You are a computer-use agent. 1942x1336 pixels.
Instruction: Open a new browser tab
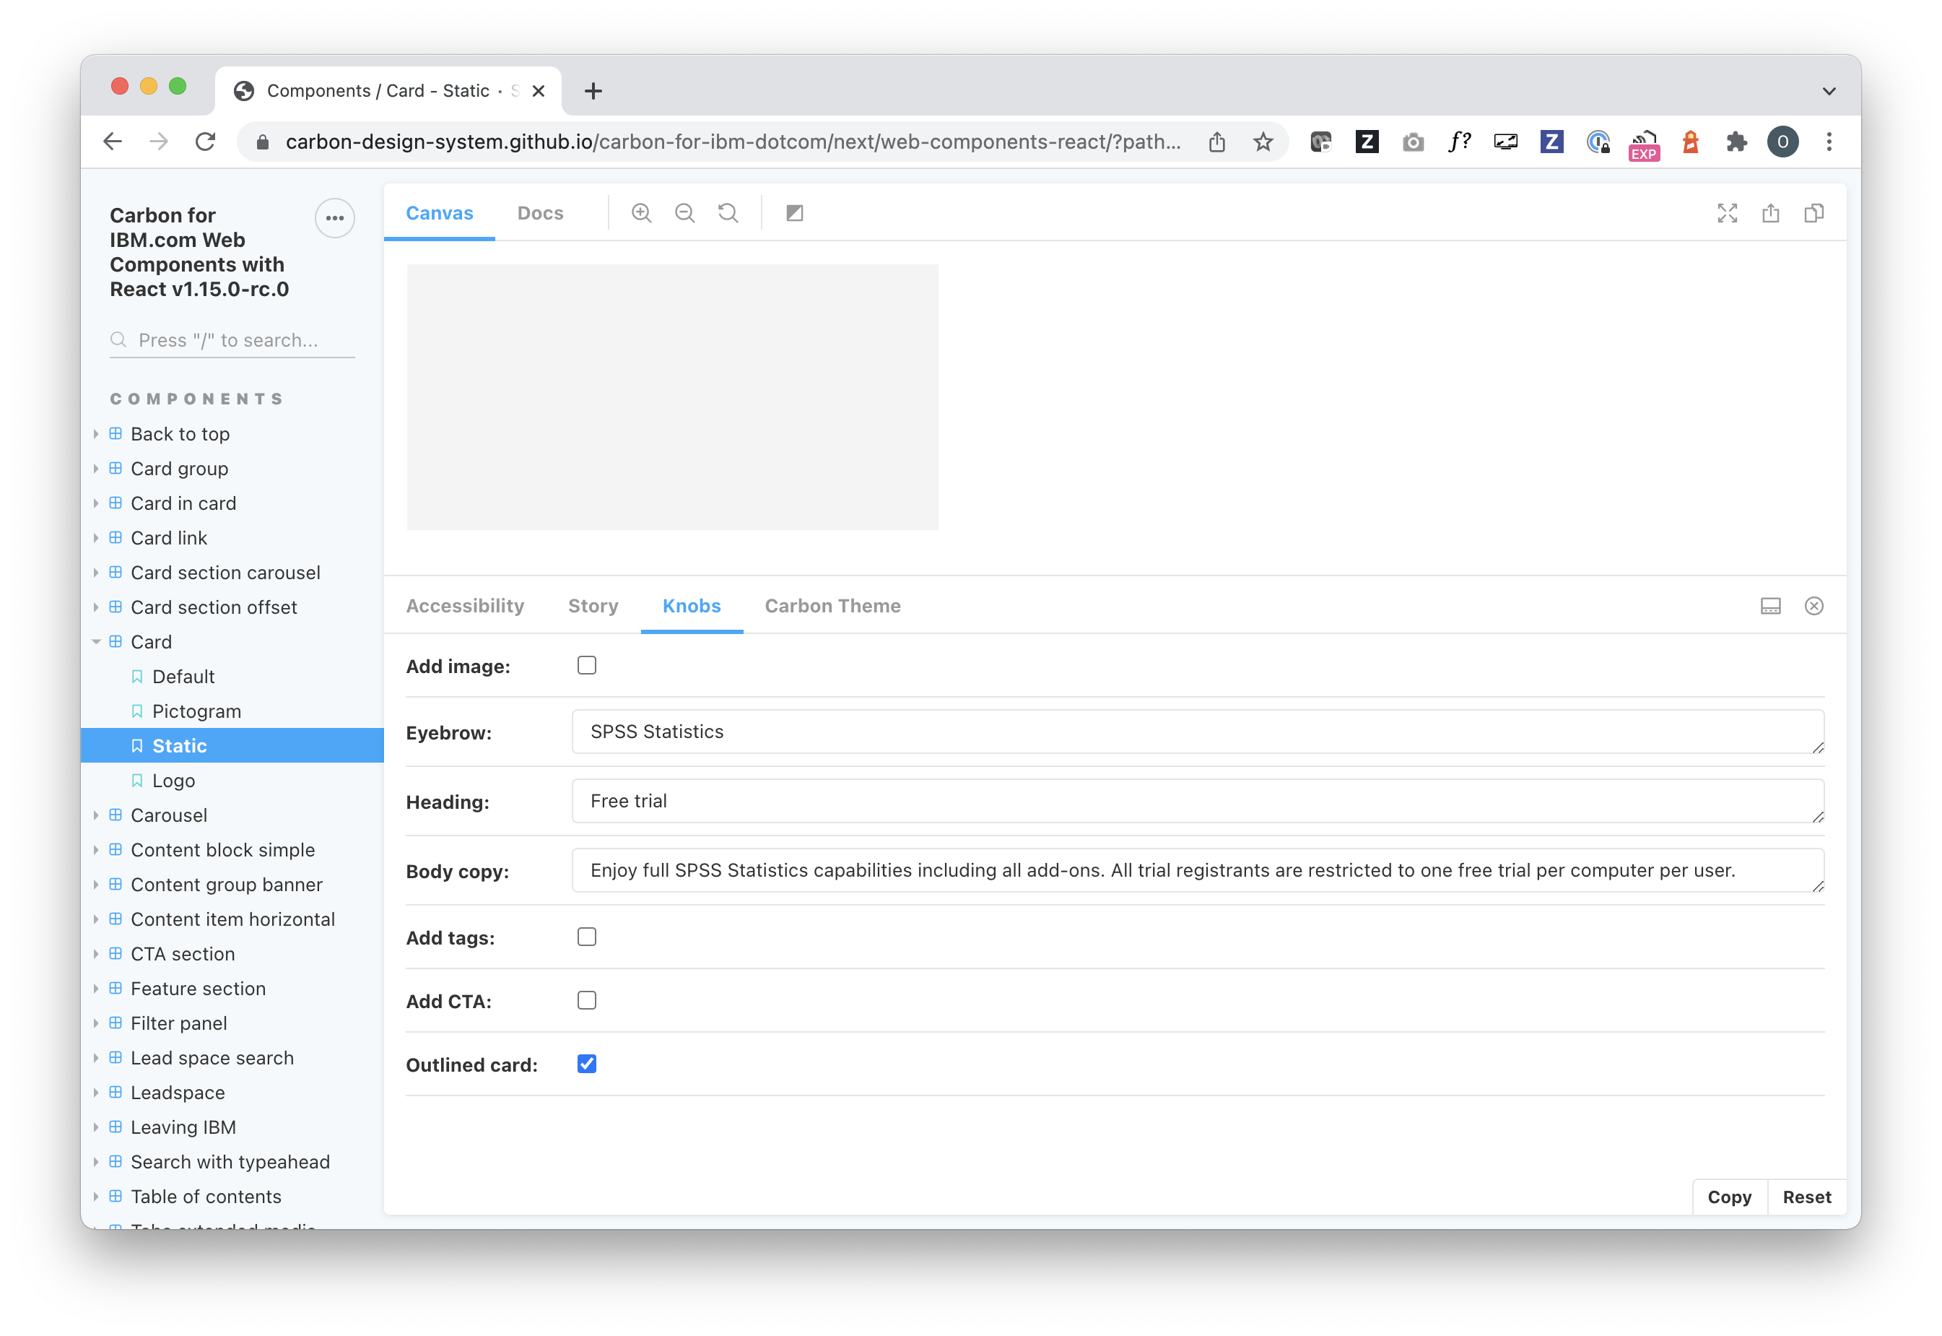pyautogui.click(x=593, y=90)
